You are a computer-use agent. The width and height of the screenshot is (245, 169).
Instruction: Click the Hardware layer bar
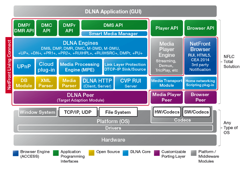[115, 140]
